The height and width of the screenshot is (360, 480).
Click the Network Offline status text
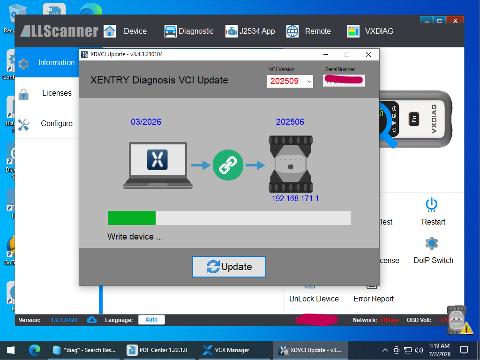click(389, 320)
